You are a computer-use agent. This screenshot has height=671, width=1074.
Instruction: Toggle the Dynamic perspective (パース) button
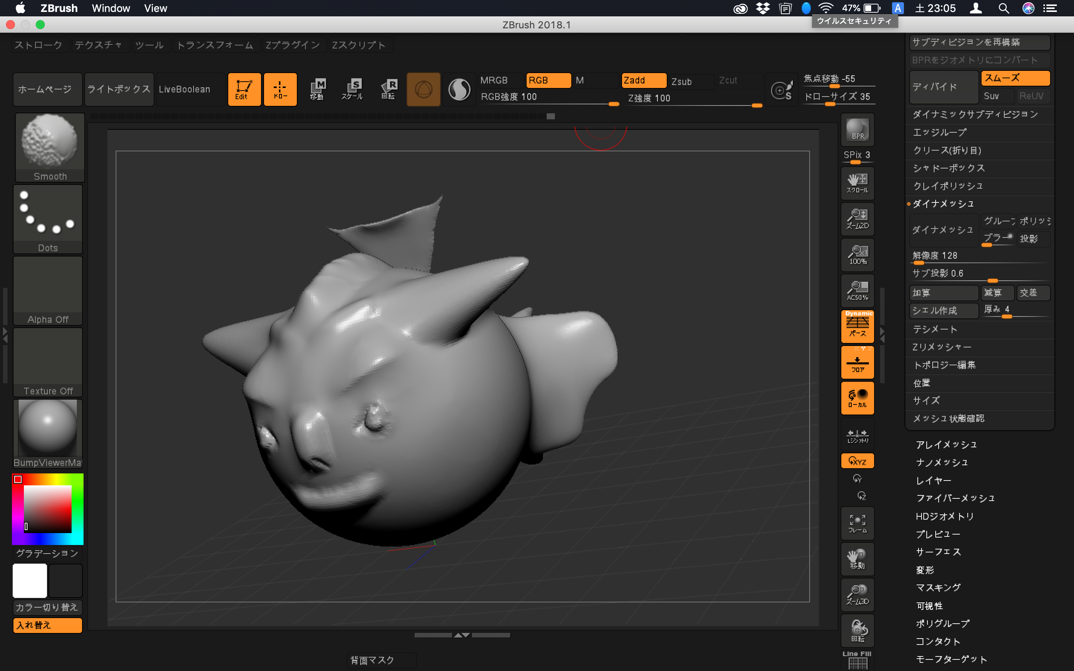click(857, 326)
